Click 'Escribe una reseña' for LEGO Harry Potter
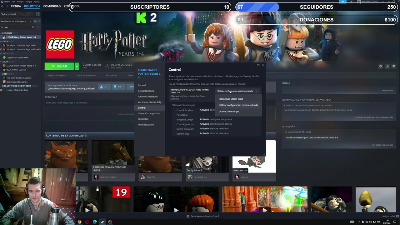 pyautogui.click(x=312, y=137)
